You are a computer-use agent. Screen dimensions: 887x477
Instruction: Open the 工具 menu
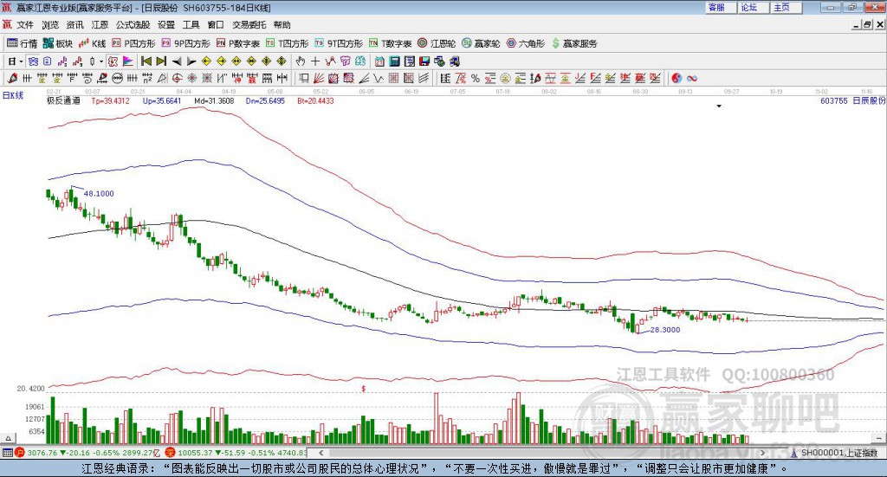pyautogui.click(x=191, y=25)
